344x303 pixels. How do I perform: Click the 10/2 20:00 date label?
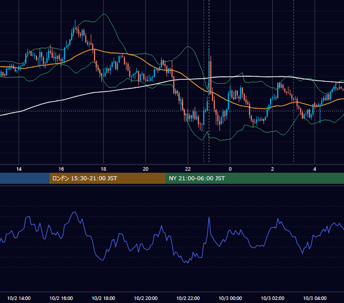tap(146, 298)
